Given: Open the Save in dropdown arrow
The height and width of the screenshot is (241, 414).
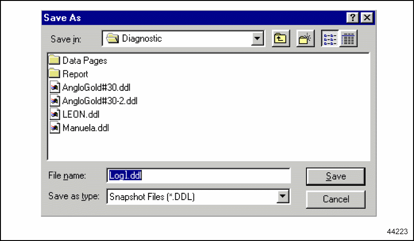Looking at the screenshot, I should pyautogui.click(x=257, y=39).
